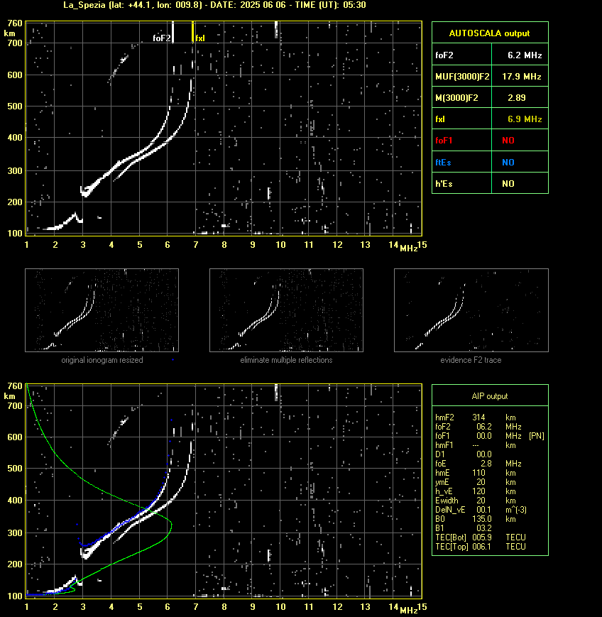Click the AIP output header
Image resolution: width=602 pixels, height=617 pixels.
click(x=489, y=396)
